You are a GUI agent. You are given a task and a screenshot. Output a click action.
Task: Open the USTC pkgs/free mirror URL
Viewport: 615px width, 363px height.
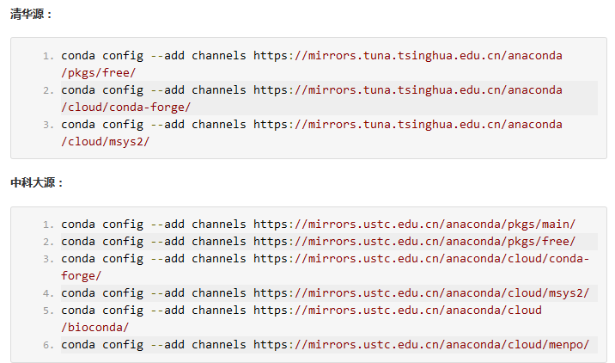coord(414,242)
